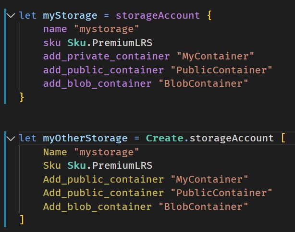The height and width of the screenshot is (232, 295).
Task: Click add_private_container operation
Action: pos(107,57)
